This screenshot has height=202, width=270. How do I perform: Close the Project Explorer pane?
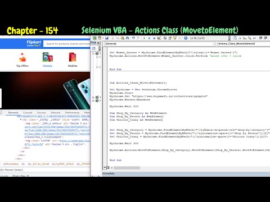click(x=98, y=43)
